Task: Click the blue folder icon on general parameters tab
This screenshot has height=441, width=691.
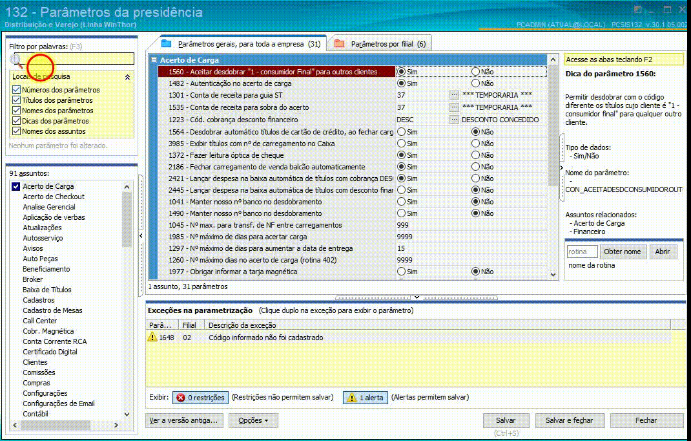Action: point(166,44)
